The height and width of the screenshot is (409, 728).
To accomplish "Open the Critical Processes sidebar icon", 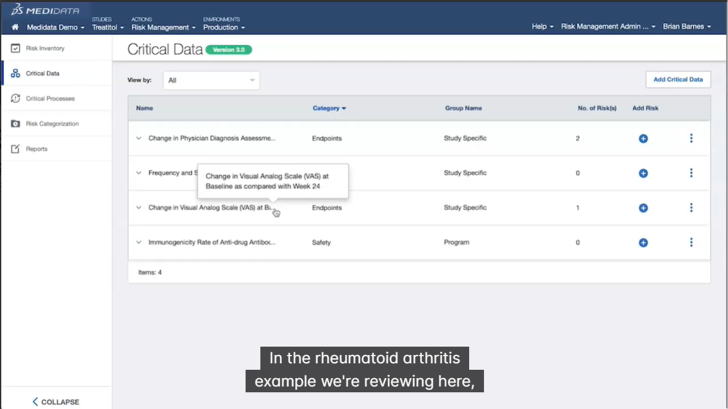I will click(16, 99).
